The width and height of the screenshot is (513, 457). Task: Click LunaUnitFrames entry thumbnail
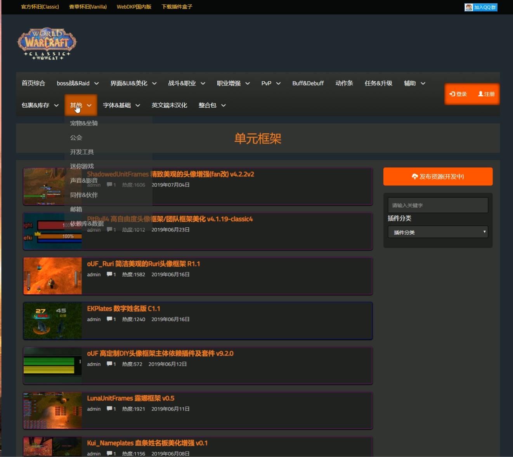[53, 410]
